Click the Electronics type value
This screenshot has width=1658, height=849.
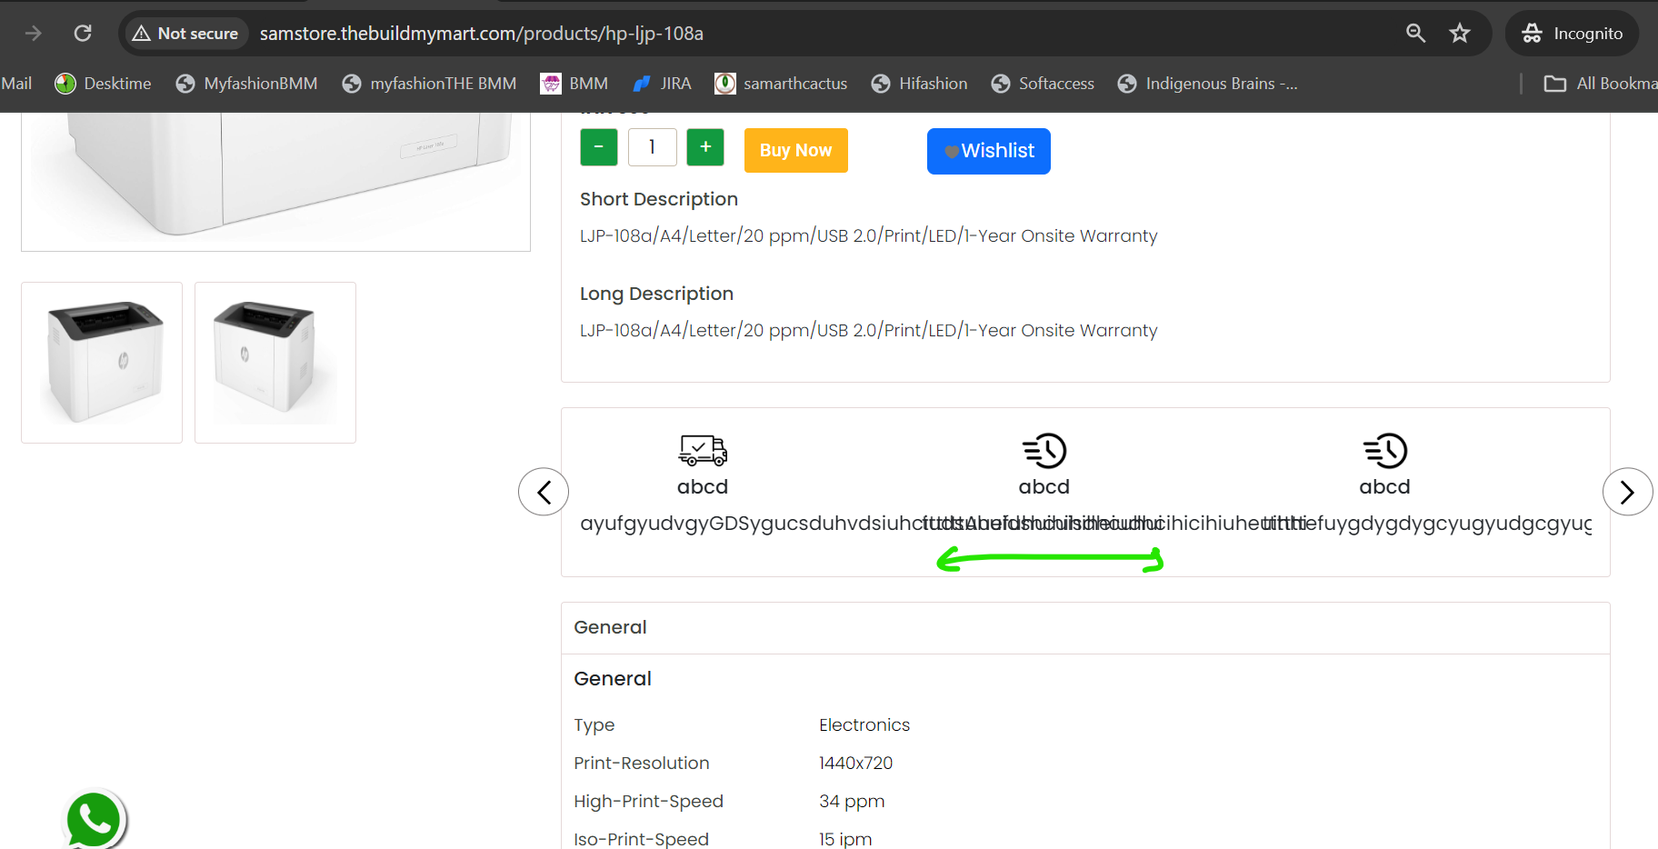(x=864, y=724)
